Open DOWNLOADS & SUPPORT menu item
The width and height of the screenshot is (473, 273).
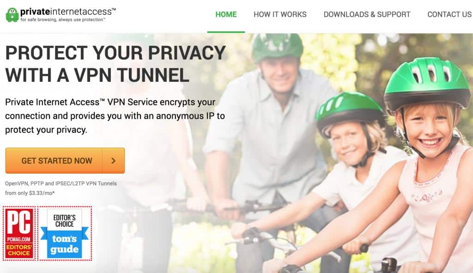coord(367,14)
